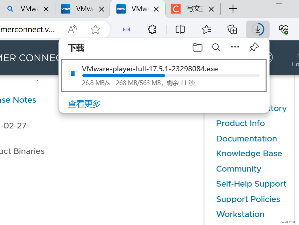Screen dimensions: 299x225
Task: Activate the split screen icon
Action: click(180, 29)
